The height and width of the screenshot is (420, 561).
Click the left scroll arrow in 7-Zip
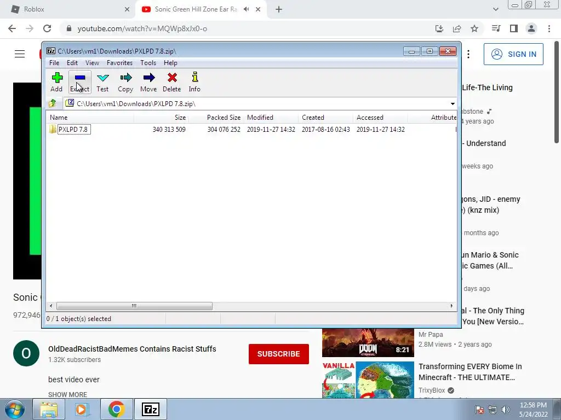51,306
